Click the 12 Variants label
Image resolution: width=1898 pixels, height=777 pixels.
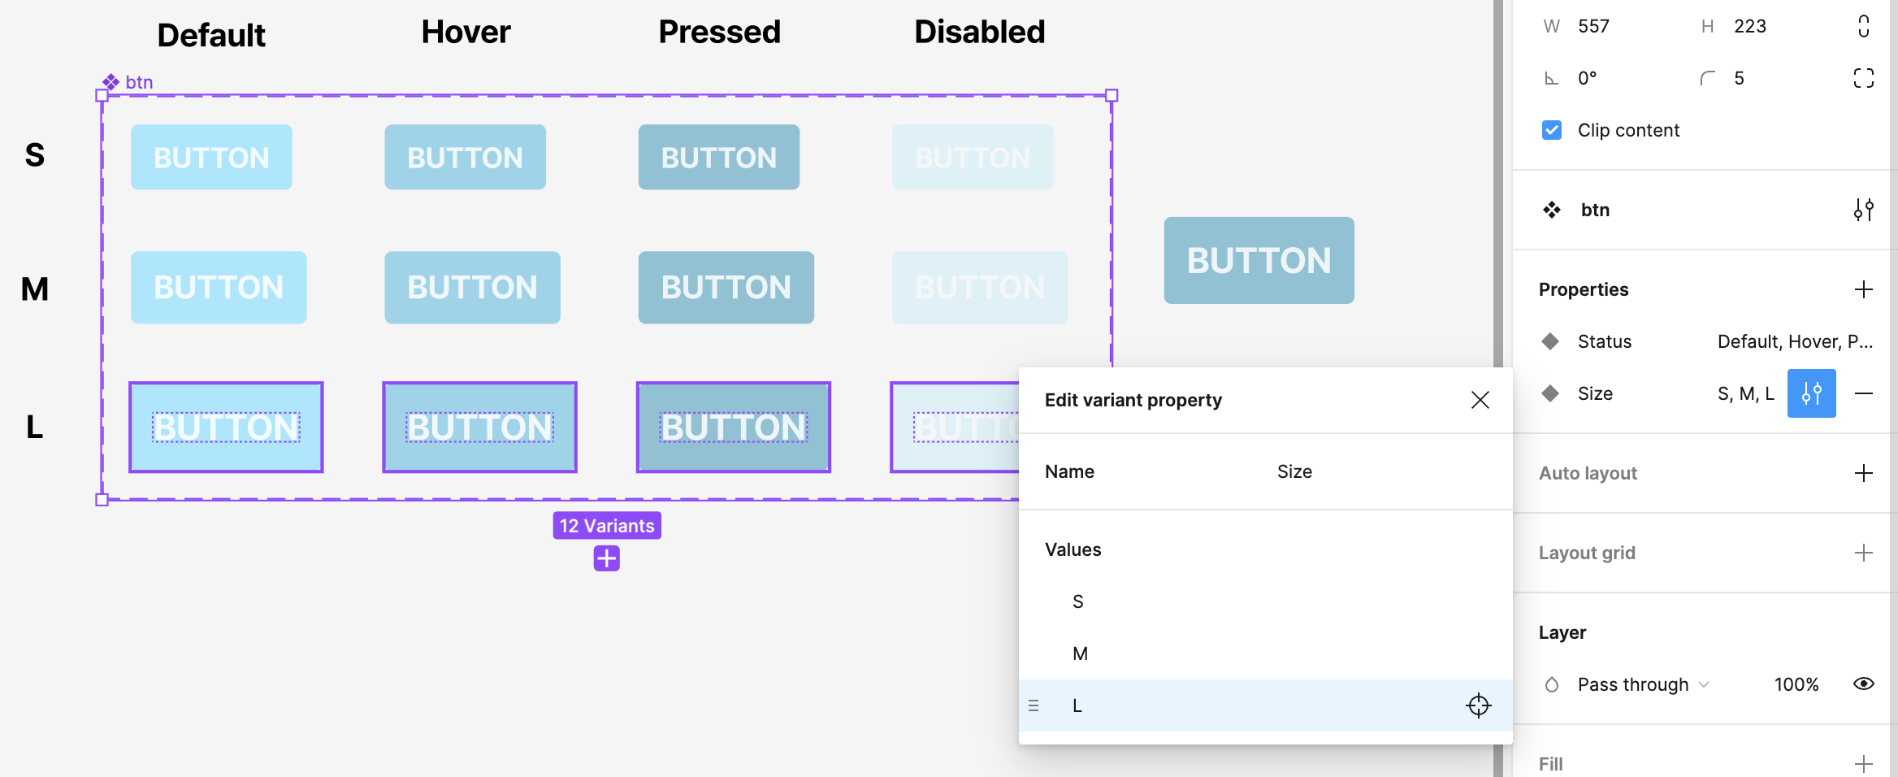point(606,526)
